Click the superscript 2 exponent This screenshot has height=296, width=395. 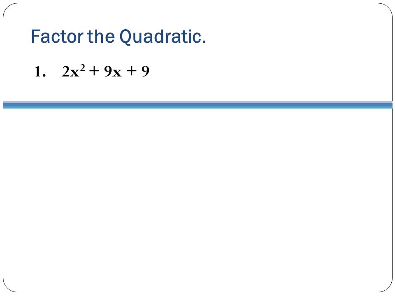[82, 68]
